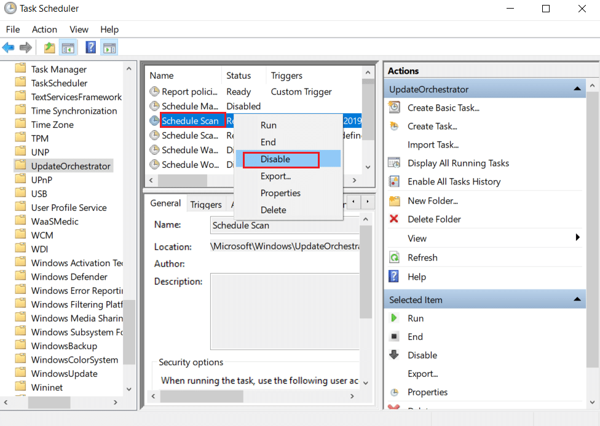The image size is (600, 426).
Task: Click Export... under Selected Item
Action: point(422,374)
